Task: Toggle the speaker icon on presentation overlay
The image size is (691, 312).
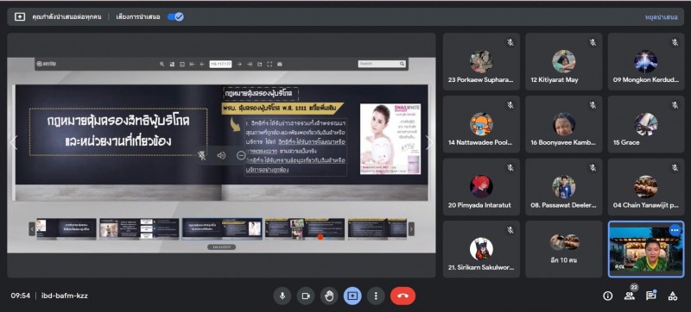Action: point(221,155)
